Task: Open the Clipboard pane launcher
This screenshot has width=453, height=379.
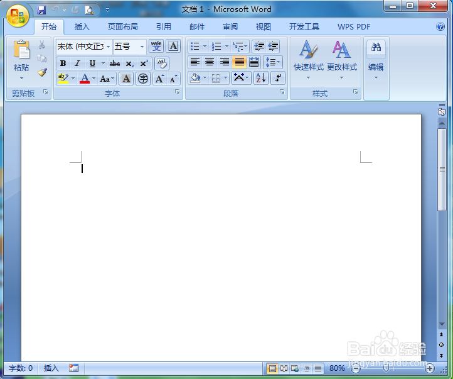Action: [x=46, y=92]
